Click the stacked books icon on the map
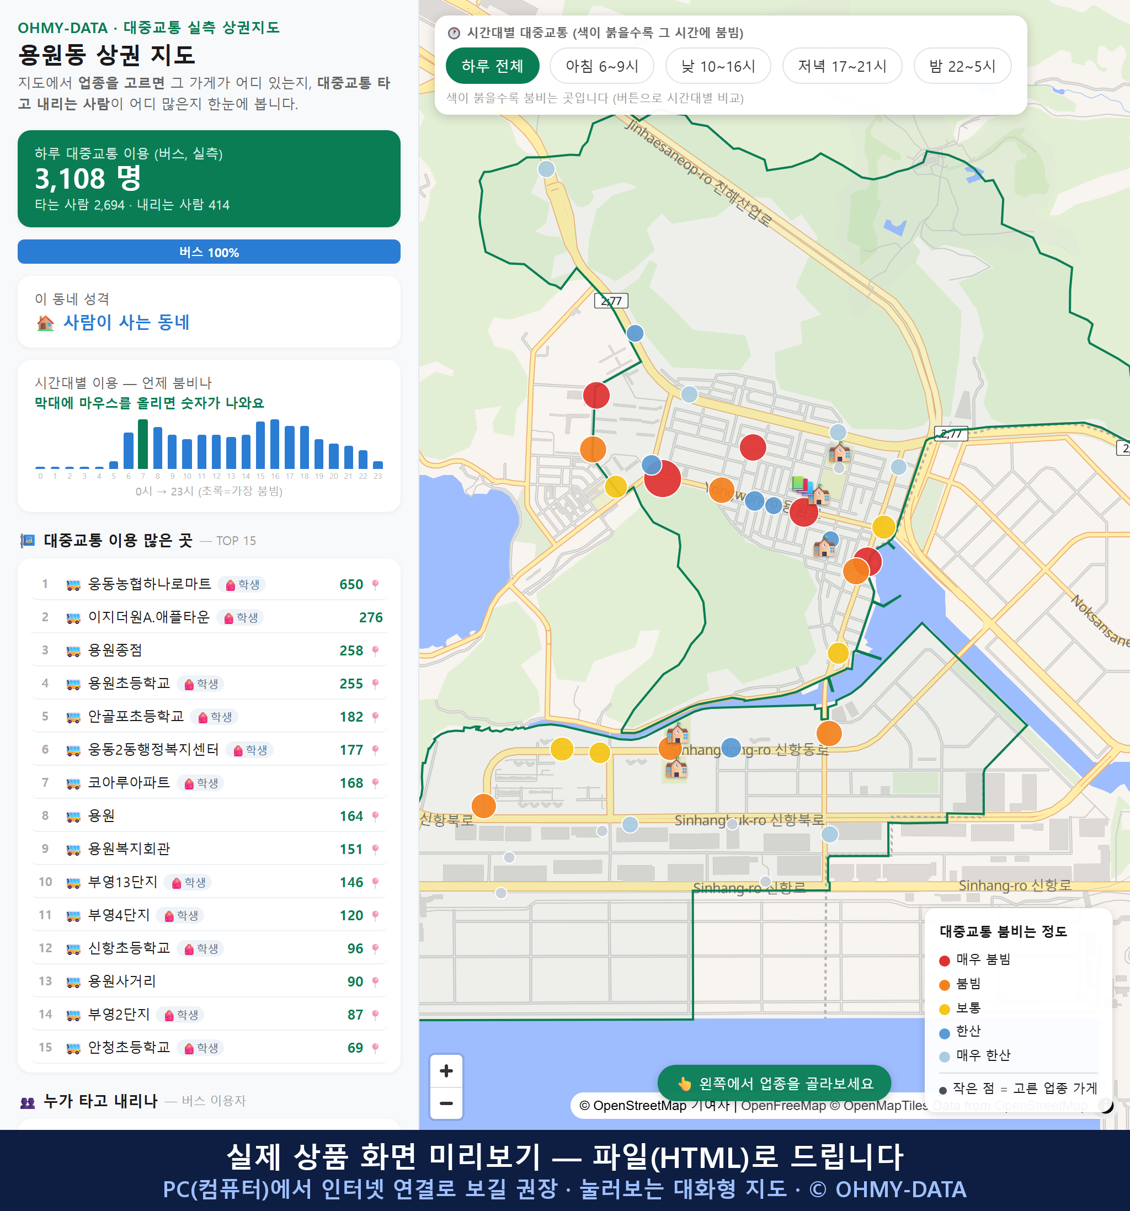This screenshot has width=1130, height=1211. pyautogui.click(x=802, y=486)
